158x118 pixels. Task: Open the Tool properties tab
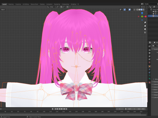[x=149, y=46]
